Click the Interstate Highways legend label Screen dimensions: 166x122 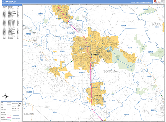coord(4,119)
